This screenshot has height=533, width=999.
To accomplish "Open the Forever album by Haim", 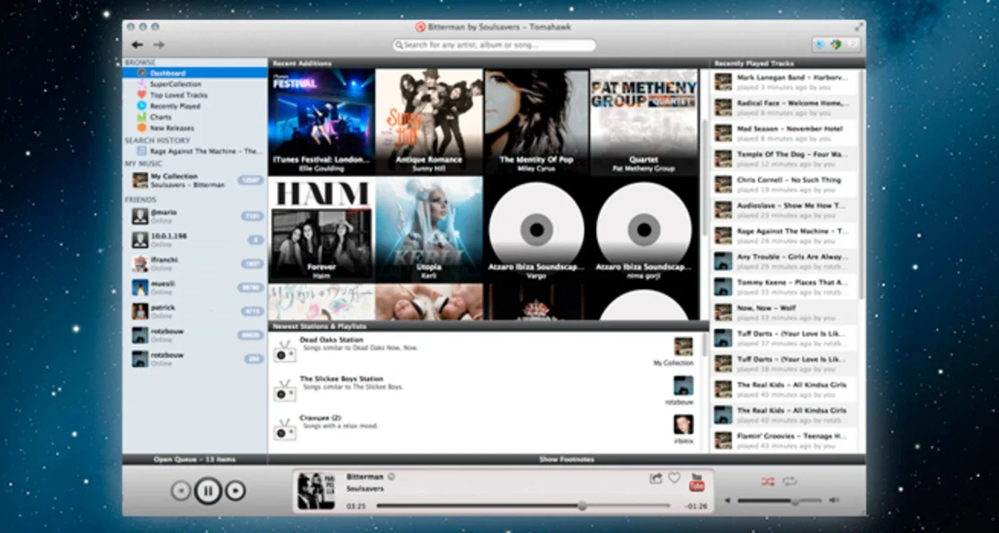I will tap(322, 229).
